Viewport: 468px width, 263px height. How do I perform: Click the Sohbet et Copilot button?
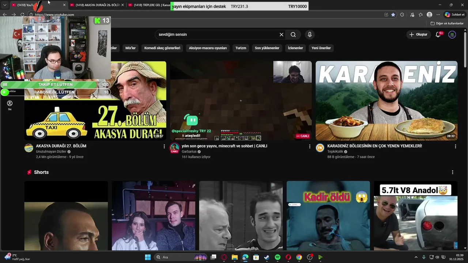[455, 15]
